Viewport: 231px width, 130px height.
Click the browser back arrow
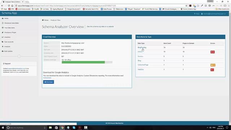click(x=2, y=6)
